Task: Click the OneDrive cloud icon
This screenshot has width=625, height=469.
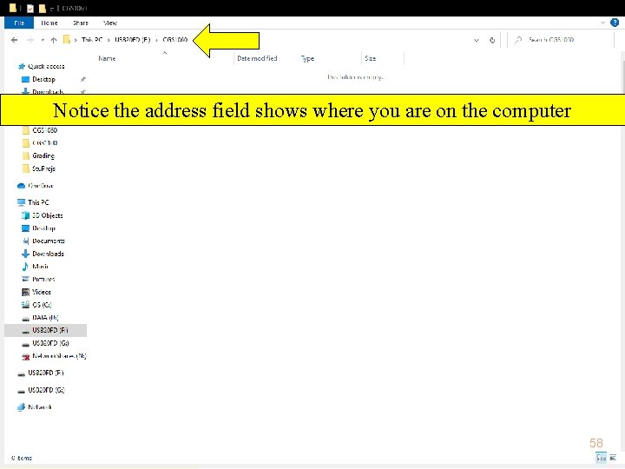Action: [x=21, y=186]
